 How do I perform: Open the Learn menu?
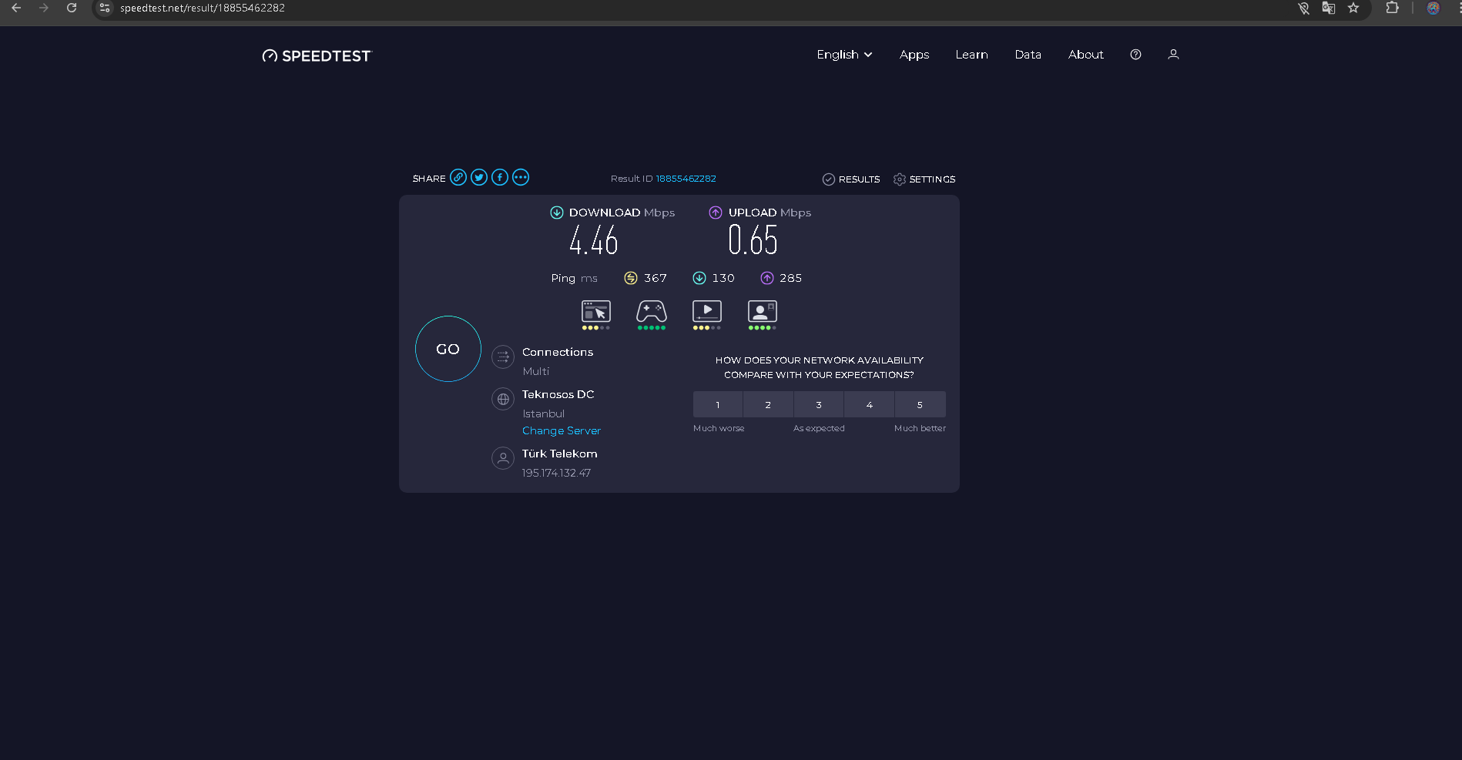pyautogui.click(x=971, y=55)
